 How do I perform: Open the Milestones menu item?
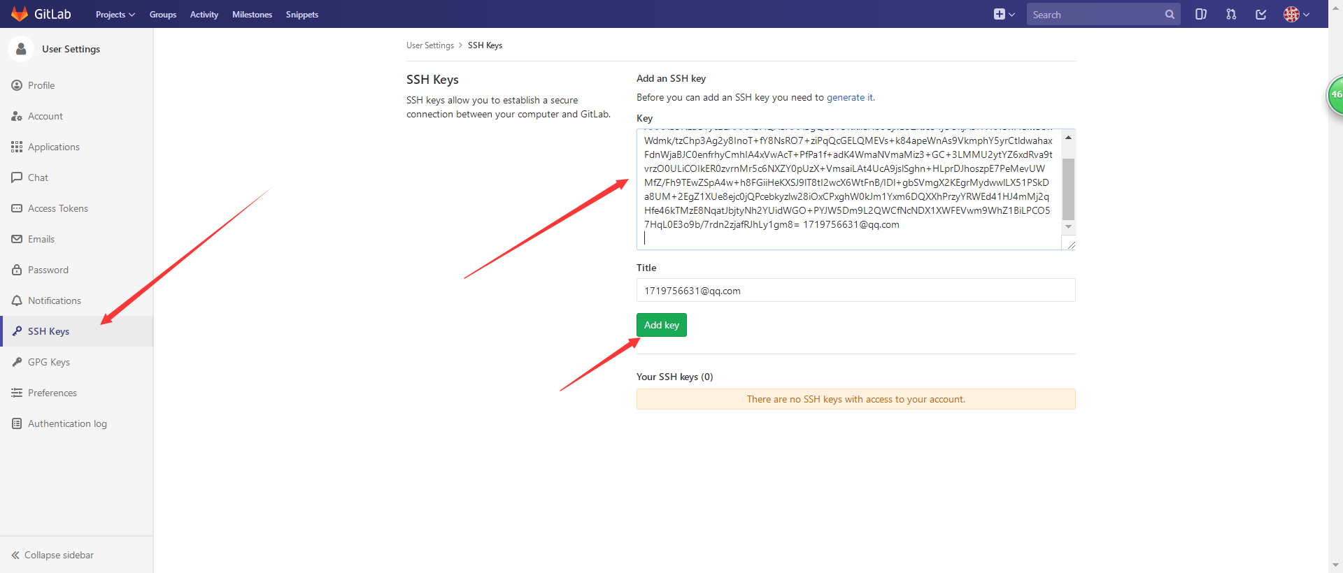[x=252, y=15]
